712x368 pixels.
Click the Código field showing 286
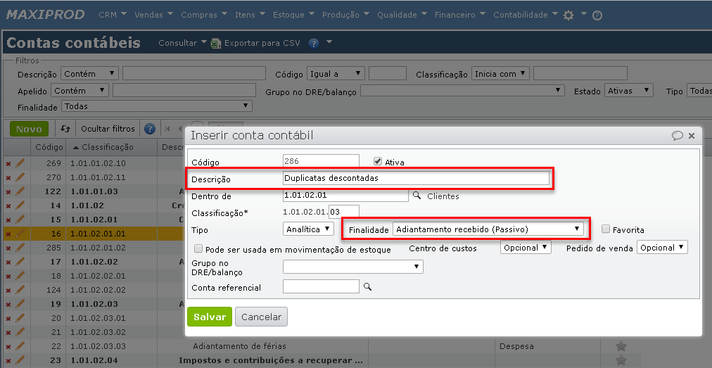pos(321,161)
